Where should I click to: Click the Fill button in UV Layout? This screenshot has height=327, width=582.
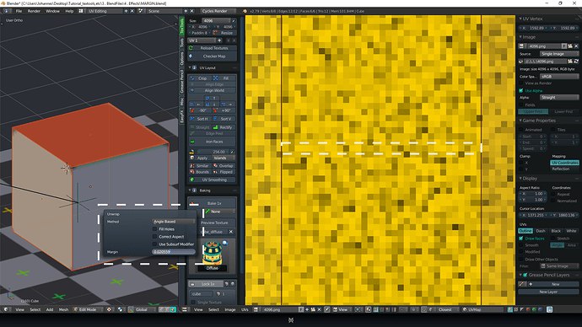pos(224,78)
